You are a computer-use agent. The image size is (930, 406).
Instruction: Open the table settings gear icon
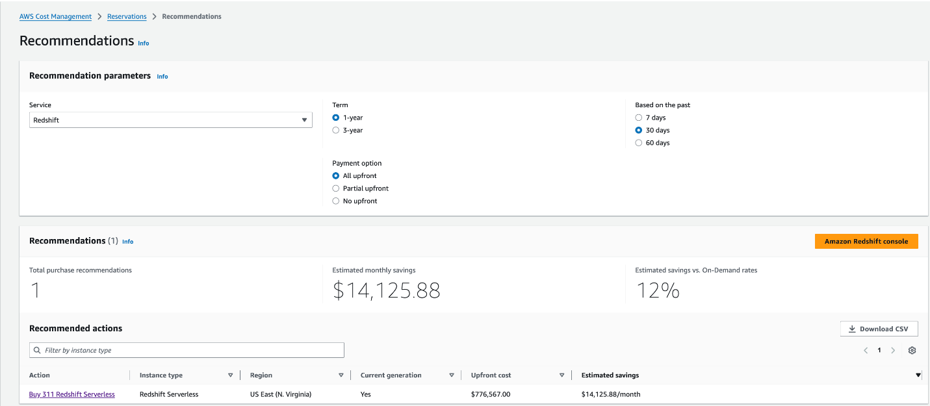(x=912, y=350)
